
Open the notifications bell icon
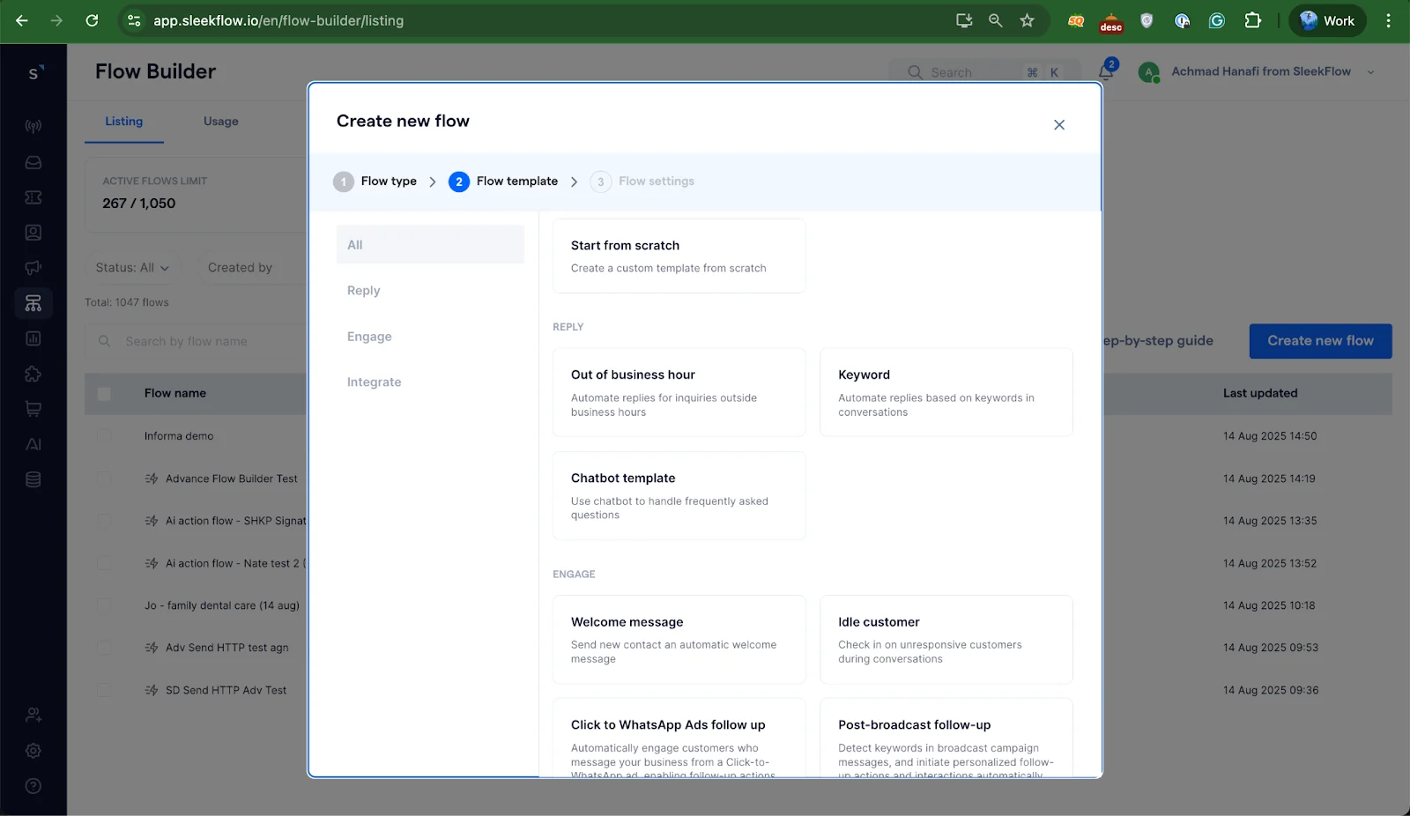pos(1106,71)
